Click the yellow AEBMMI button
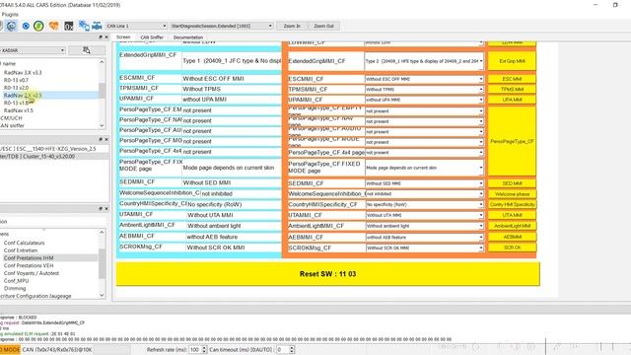Image resolution: width=631 pixels, height=355 pixels. [512, 237]
